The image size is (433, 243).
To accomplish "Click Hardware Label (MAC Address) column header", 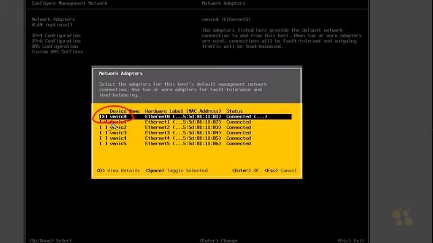I will pyautogui.click(x=183, y=111).
